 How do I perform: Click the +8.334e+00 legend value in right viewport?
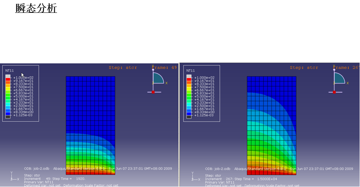204,112
